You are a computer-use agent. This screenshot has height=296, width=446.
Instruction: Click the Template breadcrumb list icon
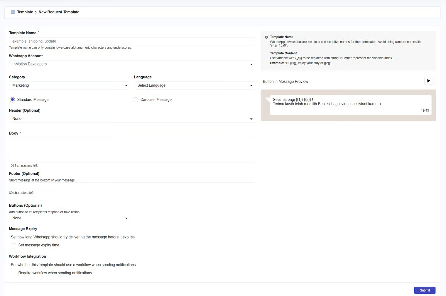point(13,12)
